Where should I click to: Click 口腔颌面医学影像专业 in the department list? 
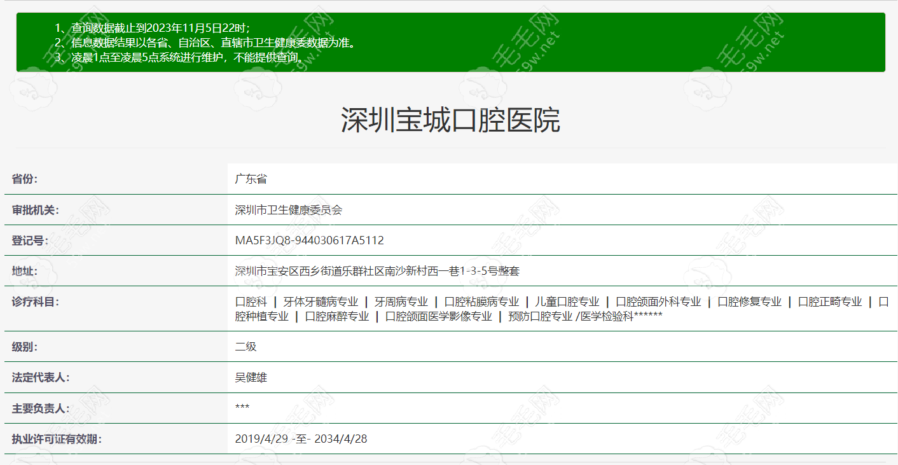(439, 316)
